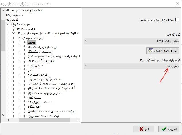Close the تنظیمات سیستم dialog window
The width and height of the screenshot is (182, 135).
click(x=176, y=4)
